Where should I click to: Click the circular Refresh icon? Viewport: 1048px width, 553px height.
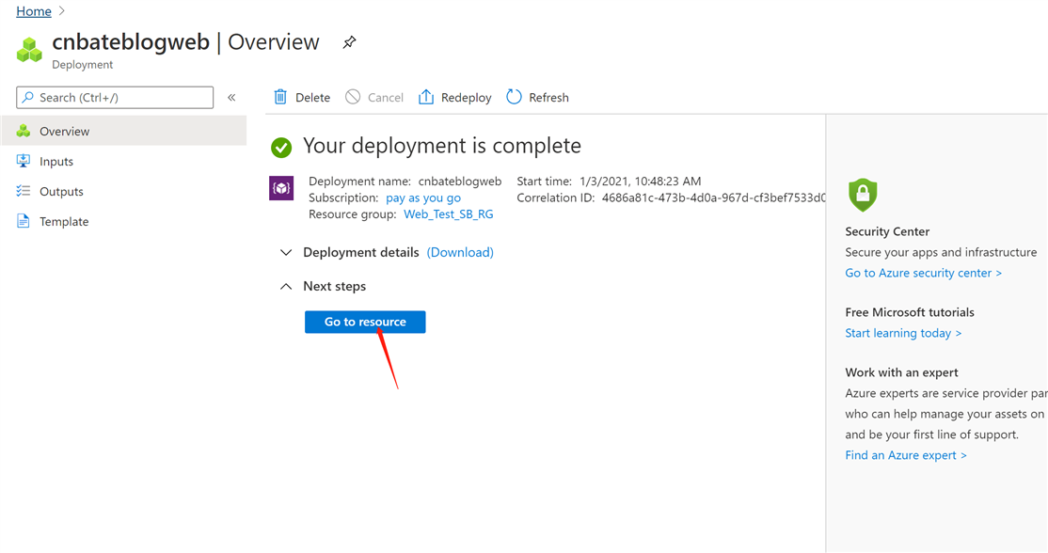[514, 97]
